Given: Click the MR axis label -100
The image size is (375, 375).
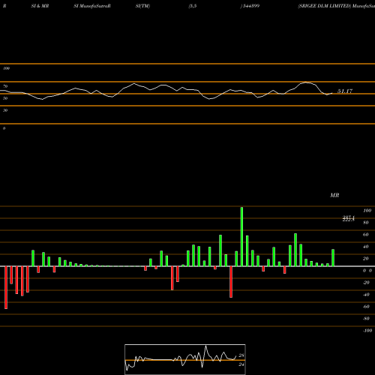Looking at the screenshot, I should tap(367, 331).
